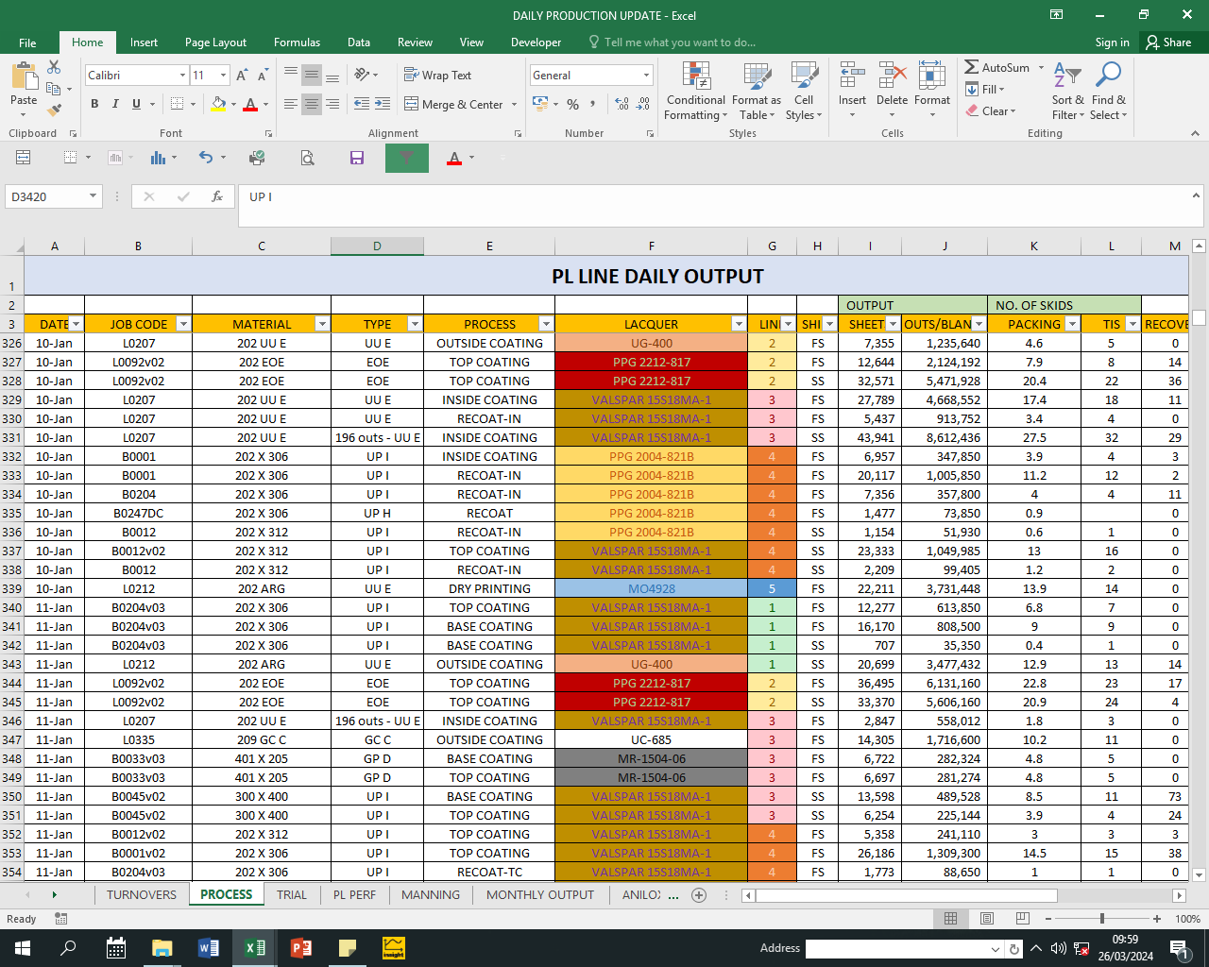Image resolution: width=1209 pixels, height=967 pixels.
Task: Open the DATE column filter dropdown
Action: [77, 324]
